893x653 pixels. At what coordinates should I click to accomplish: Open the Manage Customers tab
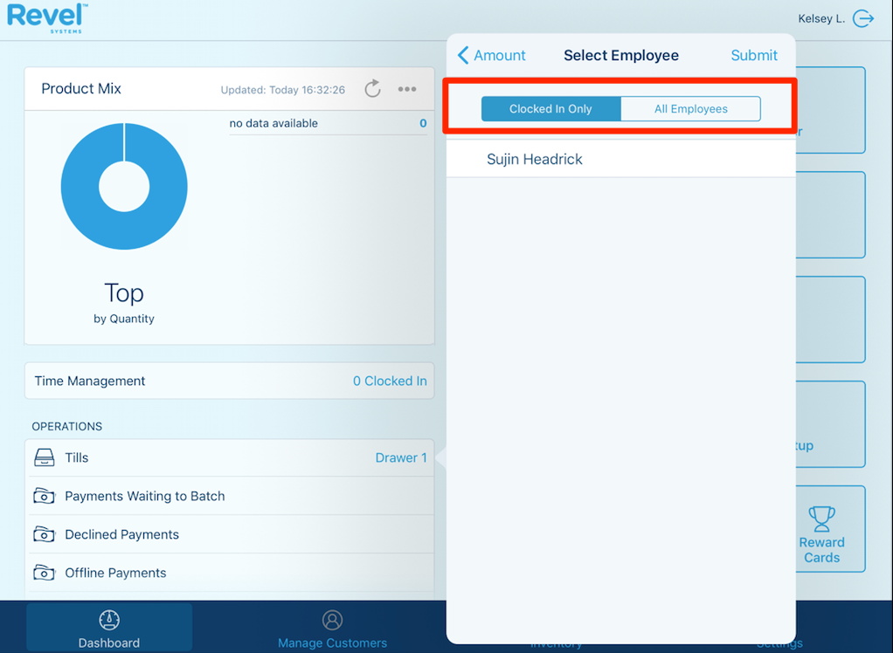click(332, 629)
